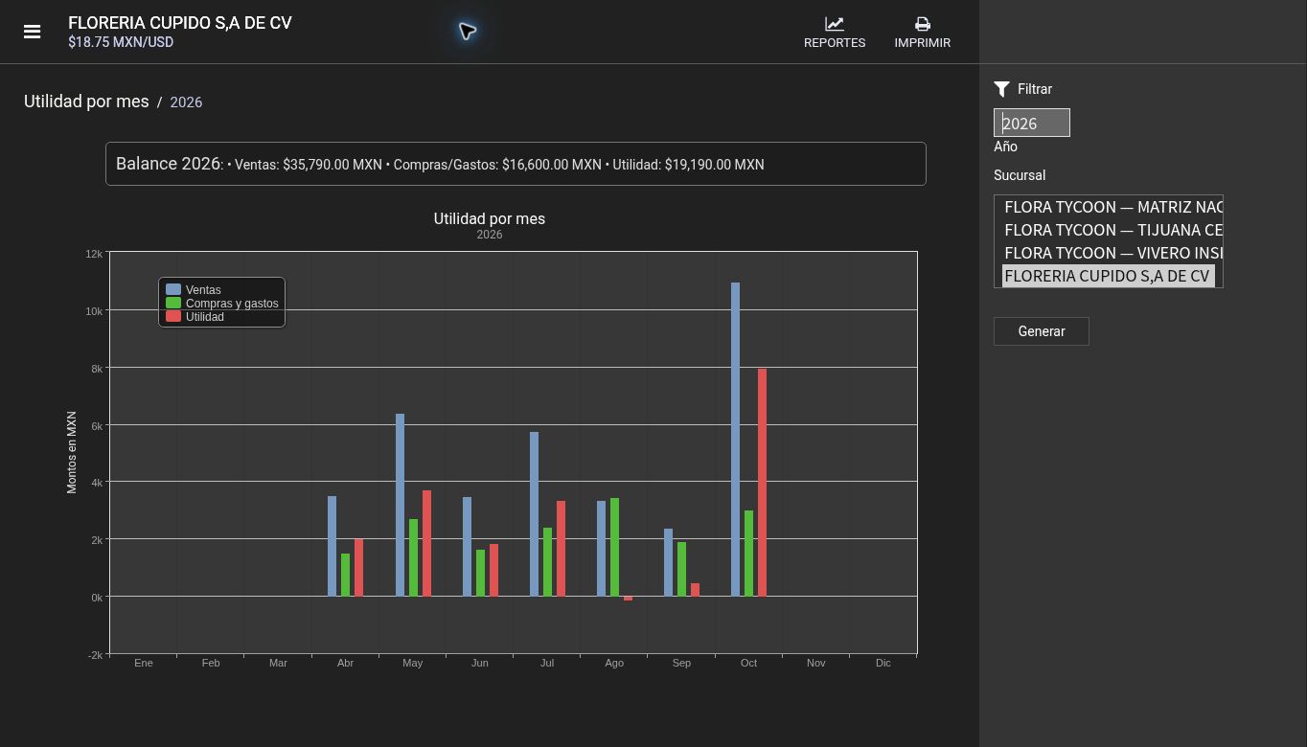The width and height of the screenshot is (1307, 747).
Task: Click the 2026 breadcrumb item
Action: click(x=186, y=102)
